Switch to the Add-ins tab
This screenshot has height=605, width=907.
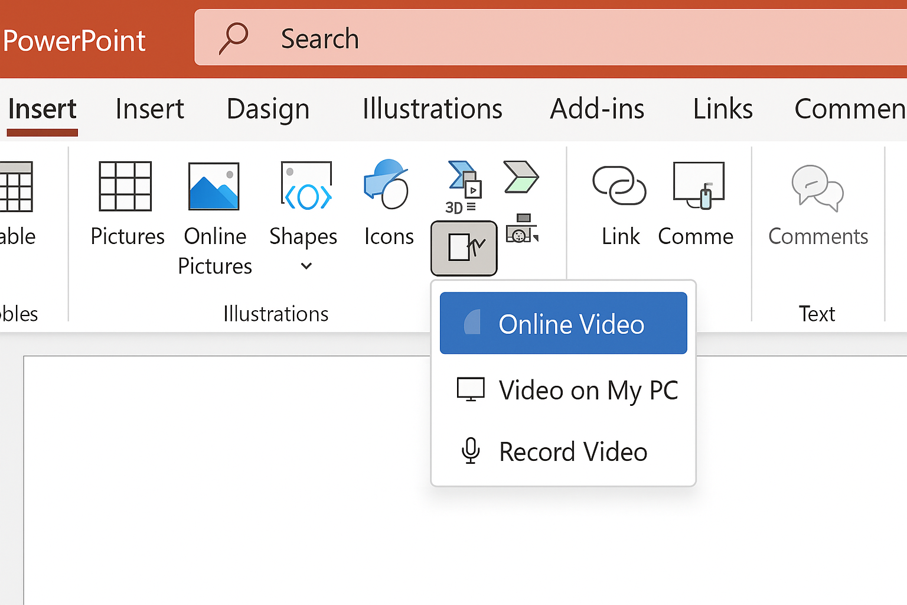(597, 109)
